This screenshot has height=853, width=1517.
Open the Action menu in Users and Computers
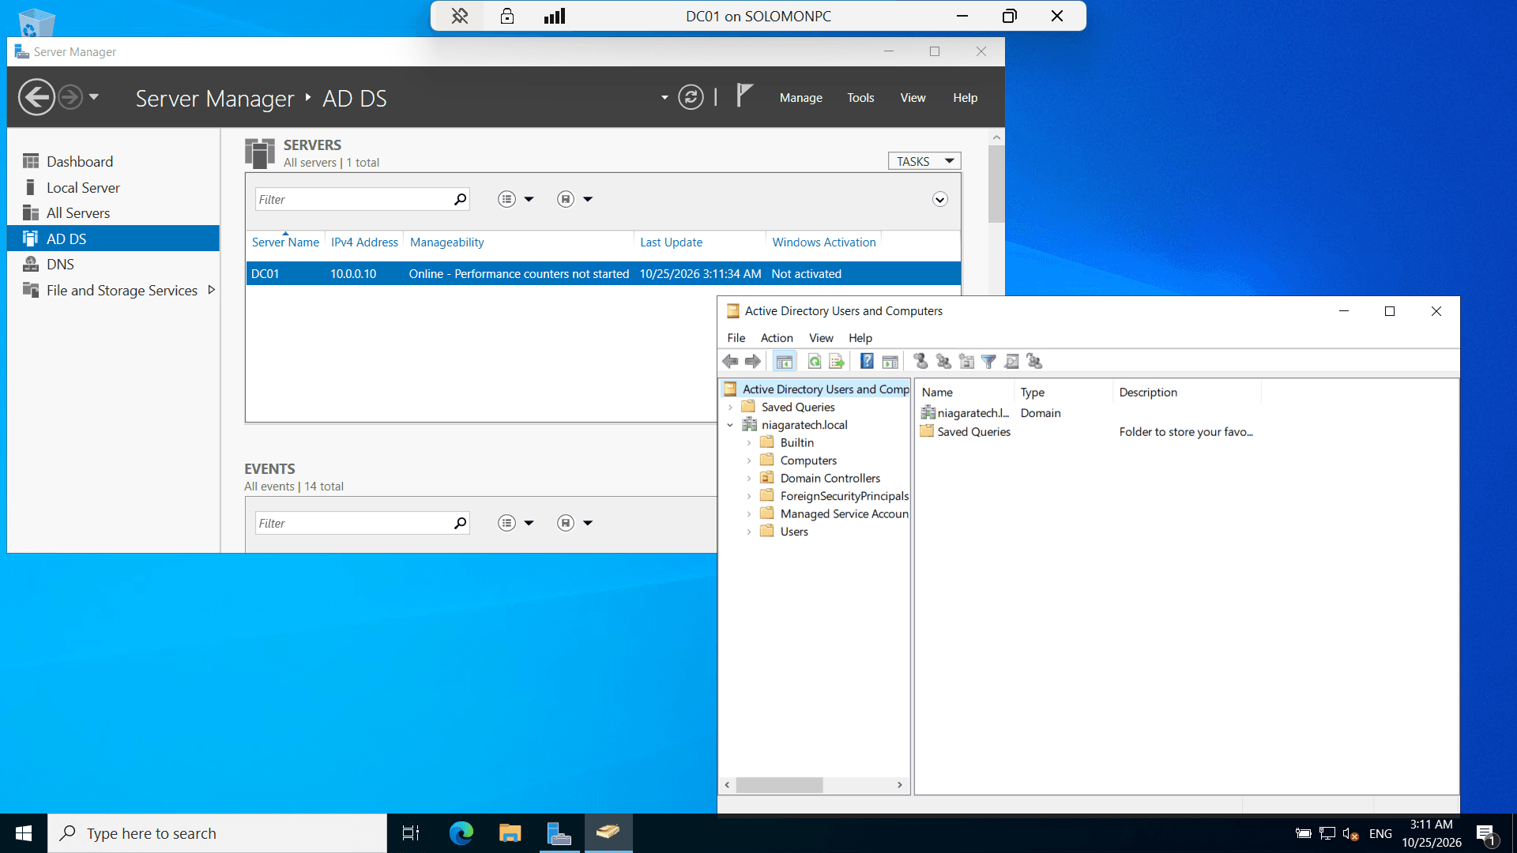777,338
